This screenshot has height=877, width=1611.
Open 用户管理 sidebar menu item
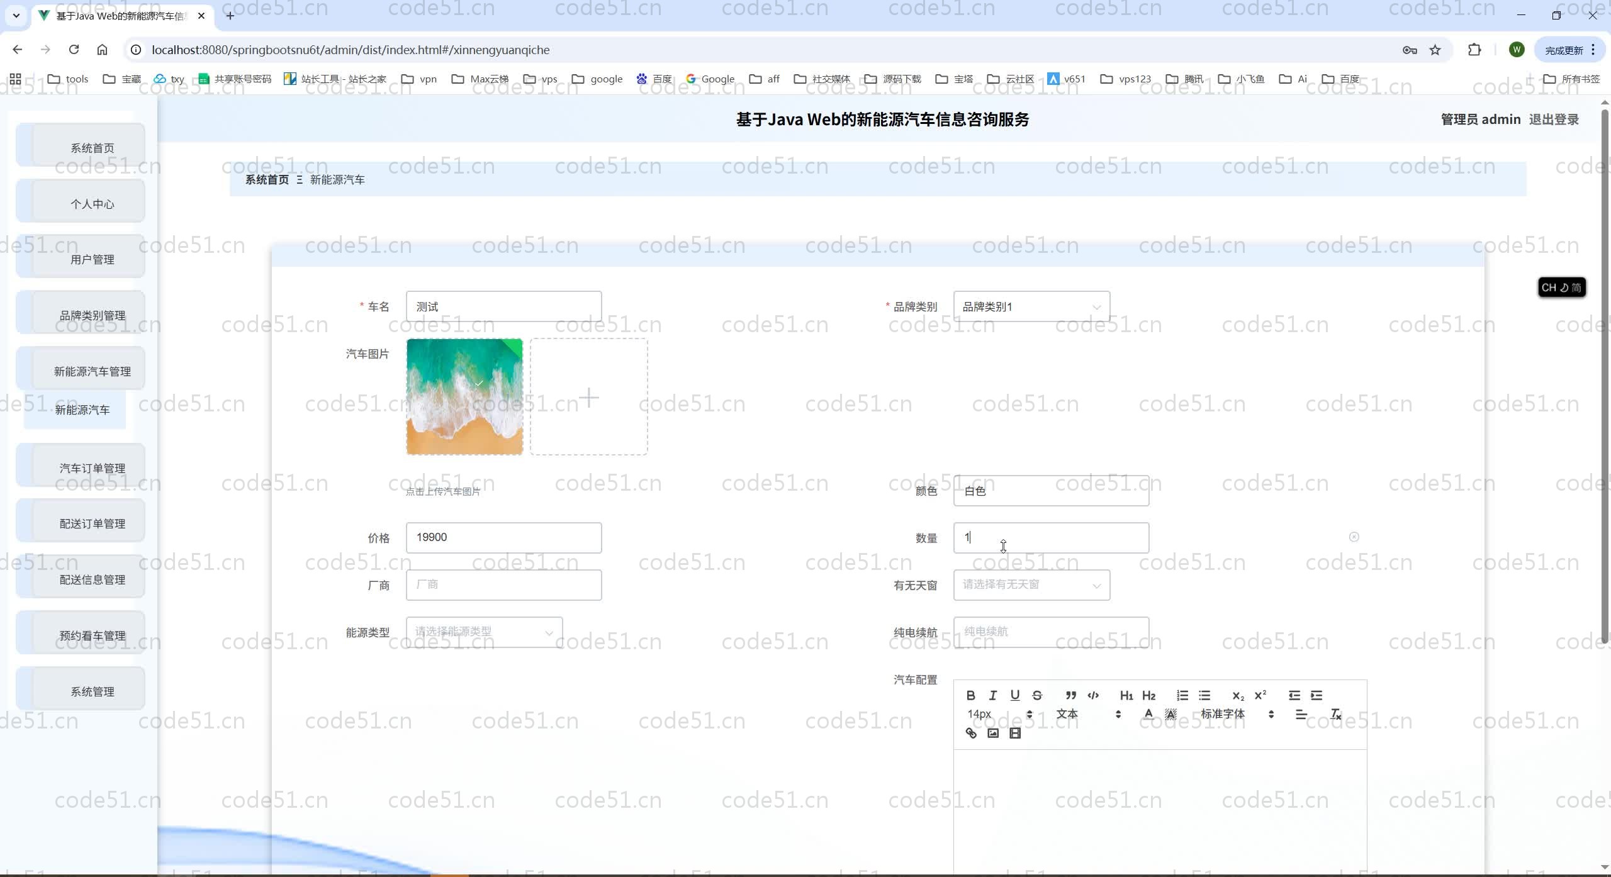coord(92,259)
